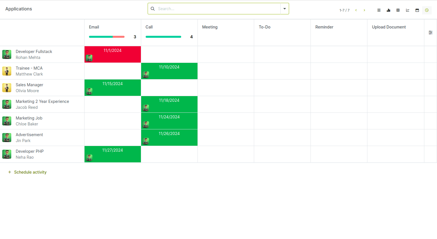The image size is (437, 239).
Task: Open Advertisement application row
Action: point(42,138)
